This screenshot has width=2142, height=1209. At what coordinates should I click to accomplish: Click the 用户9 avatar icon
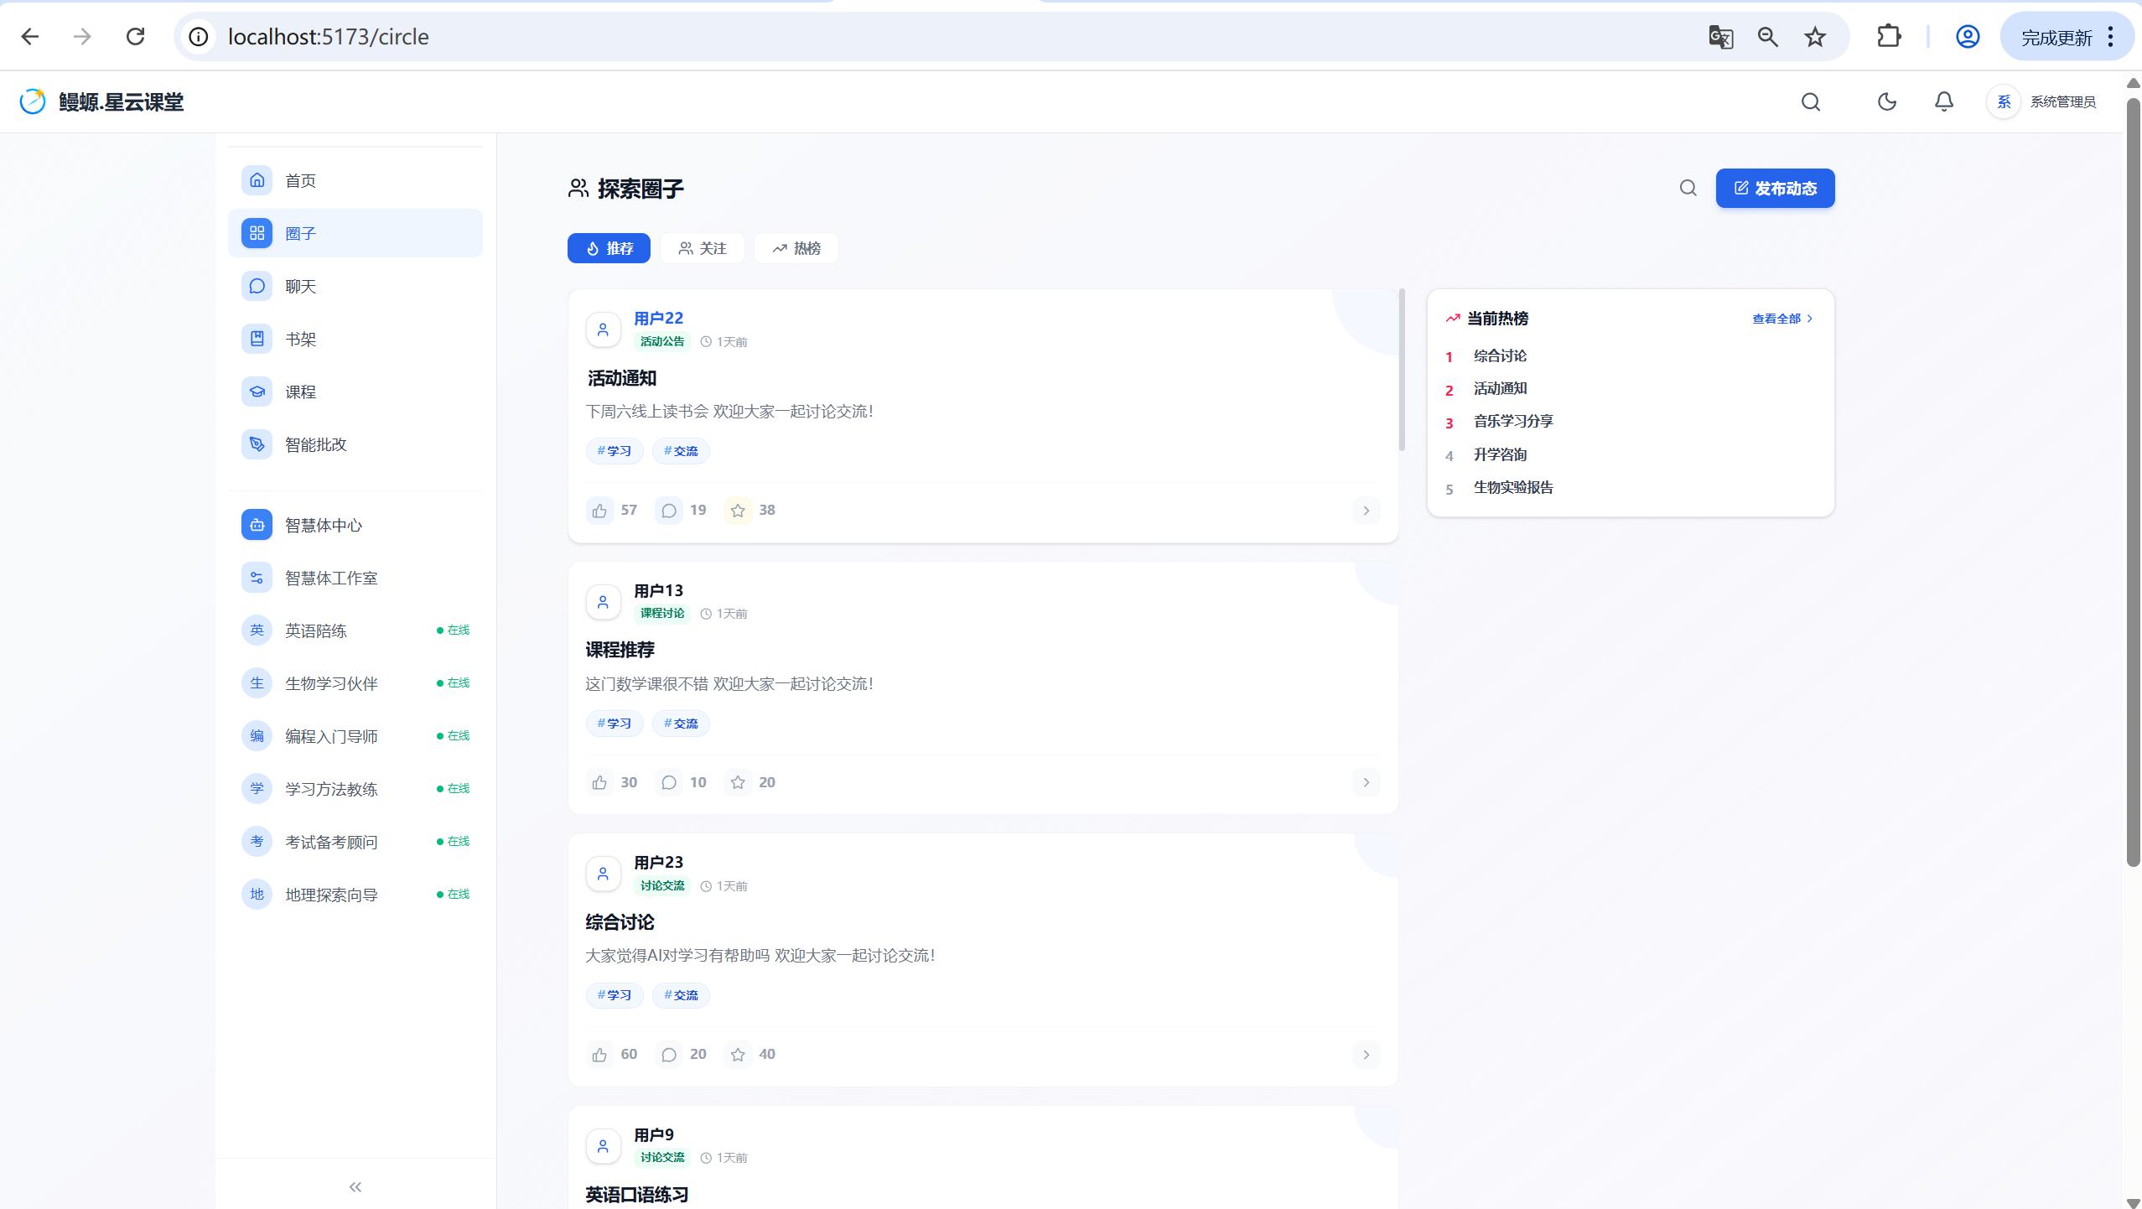pos(603,1146)
